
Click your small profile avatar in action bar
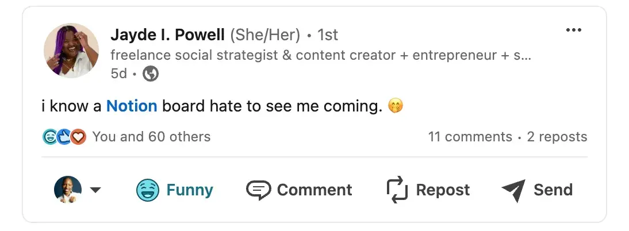pos(68,190)
